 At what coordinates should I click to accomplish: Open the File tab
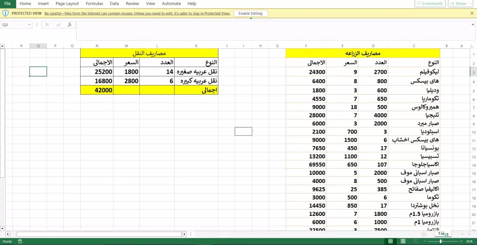(x=8, y=4)
